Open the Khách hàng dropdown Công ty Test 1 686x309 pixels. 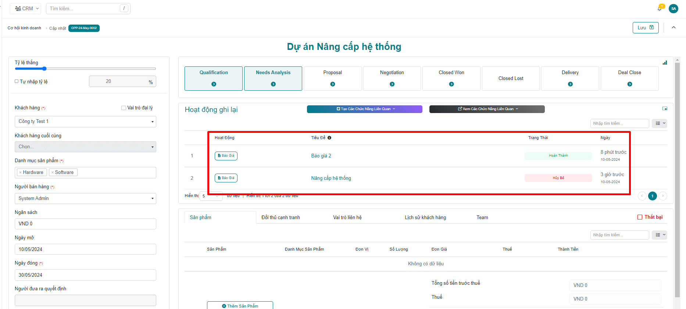85,121
